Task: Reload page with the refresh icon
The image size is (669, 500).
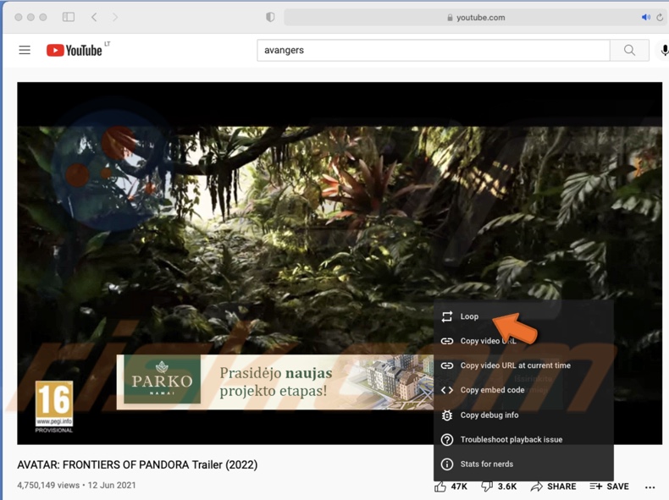Action: [x=660, y=18]
